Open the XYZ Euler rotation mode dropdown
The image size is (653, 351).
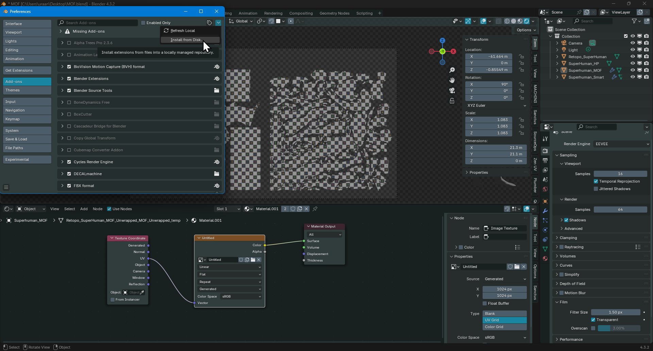[x=496, y=105]
